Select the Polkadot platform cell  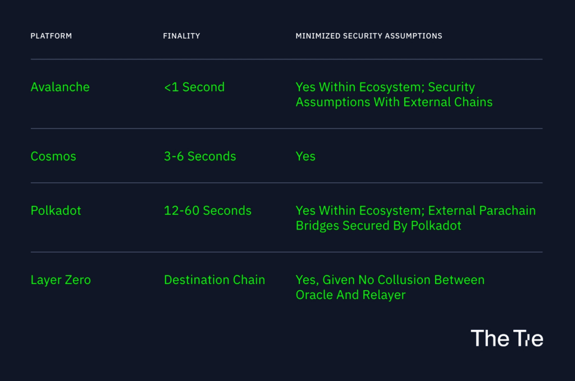pyautogui.click(x=56, y=211)
